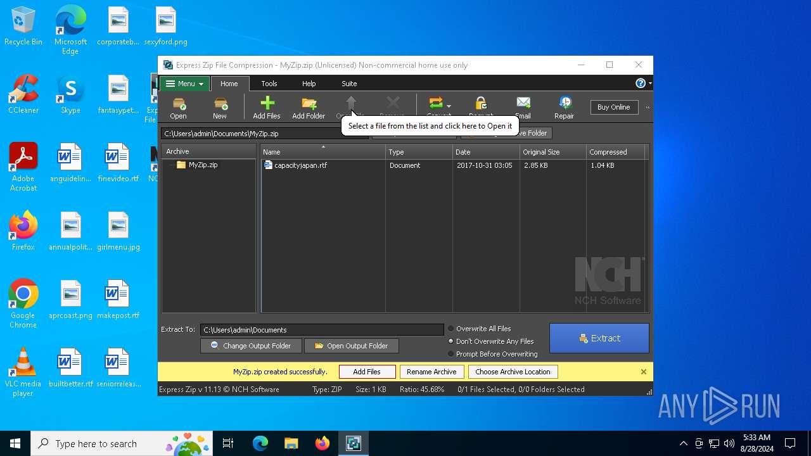Select makepost.rtf desktop file

pos(118,300)
